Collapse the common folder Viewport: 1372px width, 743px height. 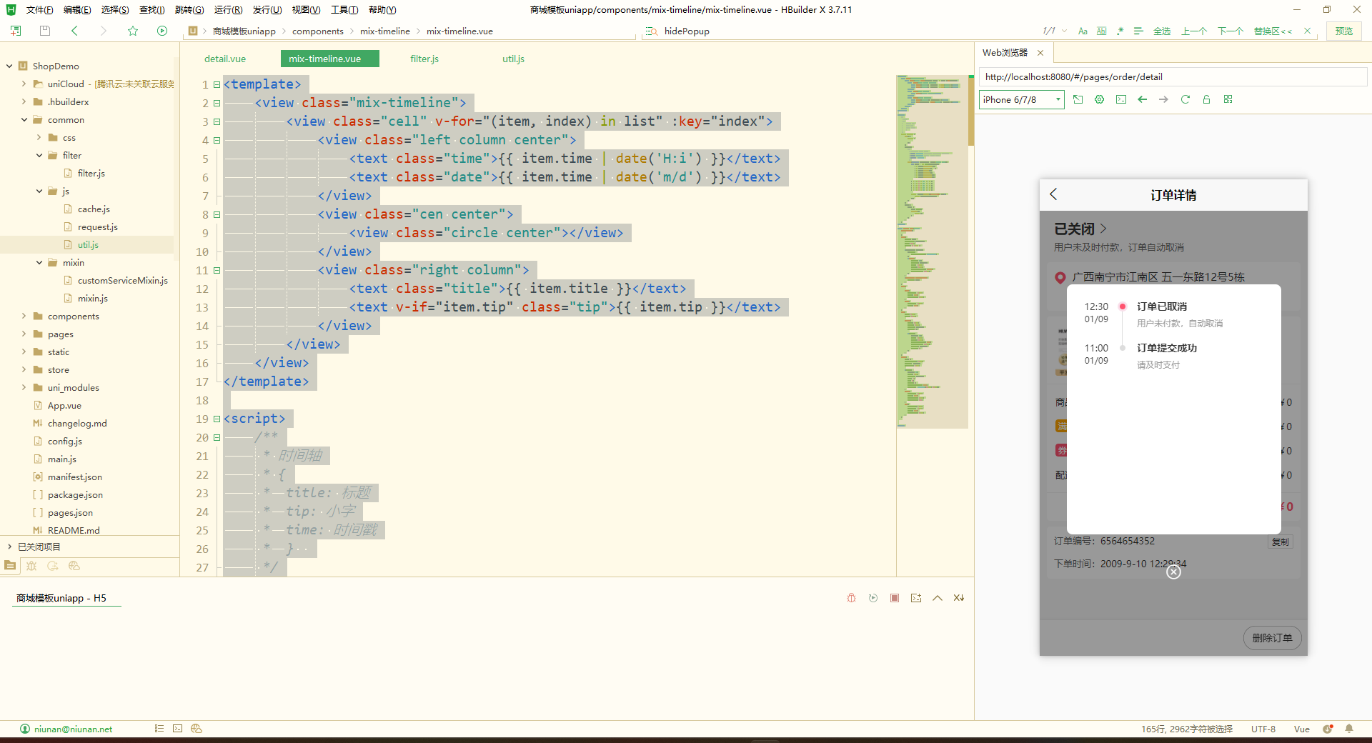point(24,119)
